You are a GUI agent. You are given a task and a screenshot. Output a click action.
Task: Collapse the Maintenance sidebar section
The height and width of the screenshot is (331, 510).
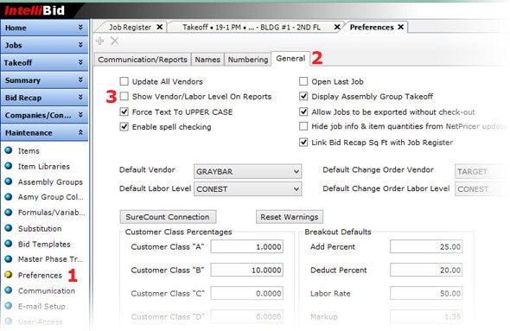click(45, 133)
